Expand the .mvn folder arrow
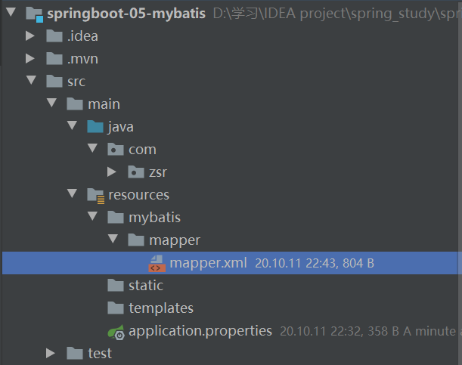This screenshot has height=365, width=462. tap(30, 59)
